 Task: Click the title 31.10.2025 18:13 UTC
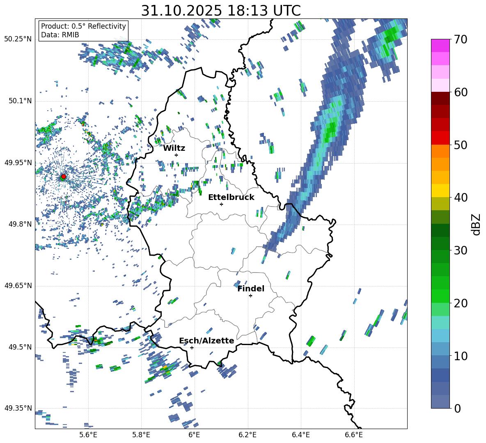point(221,11)
